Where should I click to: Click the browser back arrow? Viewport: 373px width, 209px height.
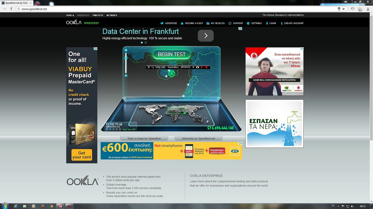click(x=5, y=9)
